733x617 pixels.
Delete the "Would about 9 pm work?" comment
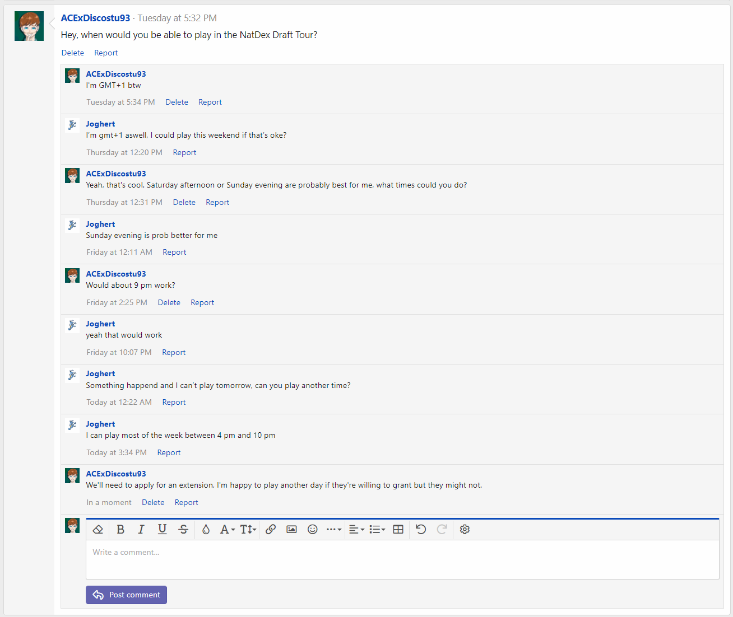click(169, 303)
